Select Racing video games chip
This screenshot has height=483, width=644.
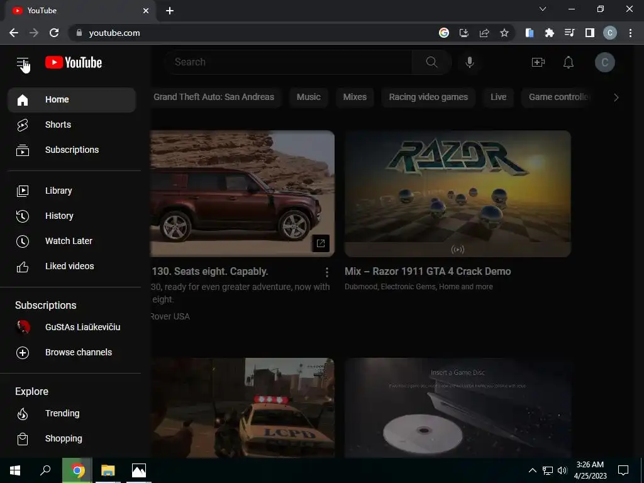[x=428, y=97]
